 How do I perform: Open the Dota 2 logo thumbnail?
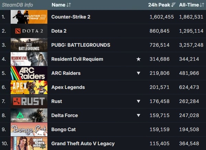[x=29, y=31]
